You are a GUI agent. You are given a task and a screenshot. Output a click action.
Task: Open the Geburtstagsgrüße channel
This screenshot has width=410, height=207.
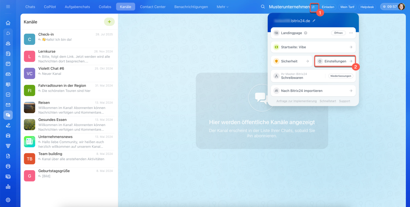(69, 176)
